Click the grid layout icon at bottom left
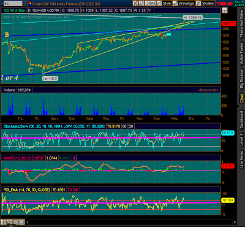The image size is (245, 227). 3,222
